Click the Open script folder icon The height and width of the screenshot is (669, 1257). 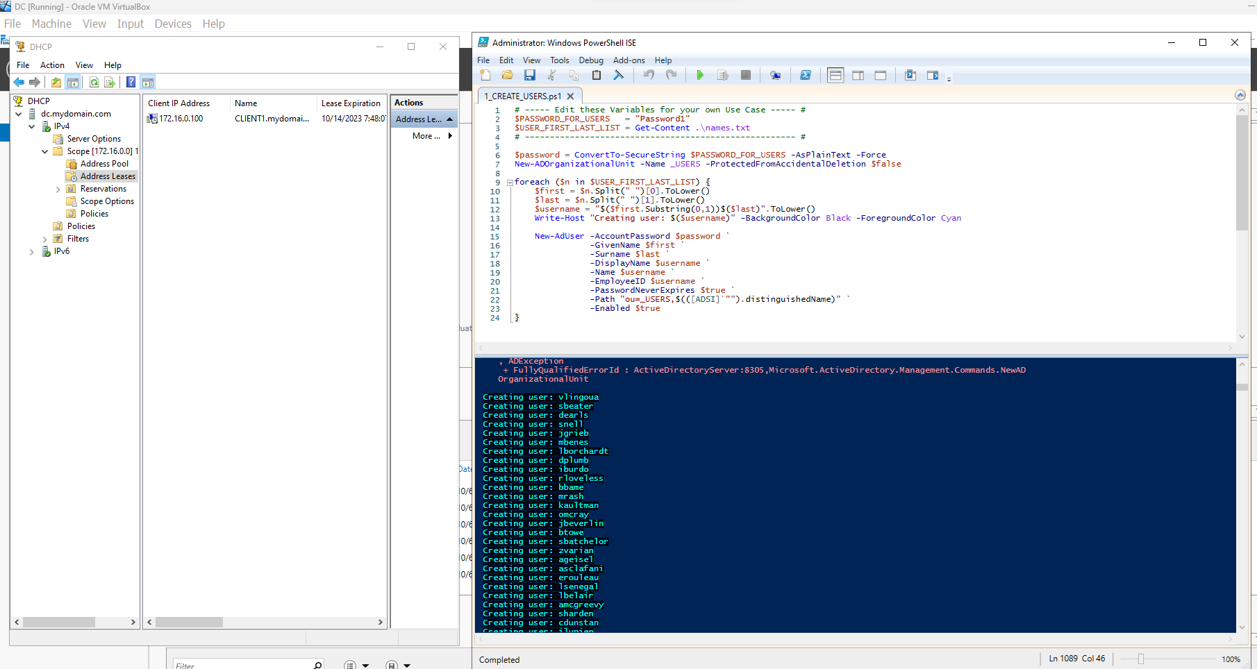pos(508,76)
